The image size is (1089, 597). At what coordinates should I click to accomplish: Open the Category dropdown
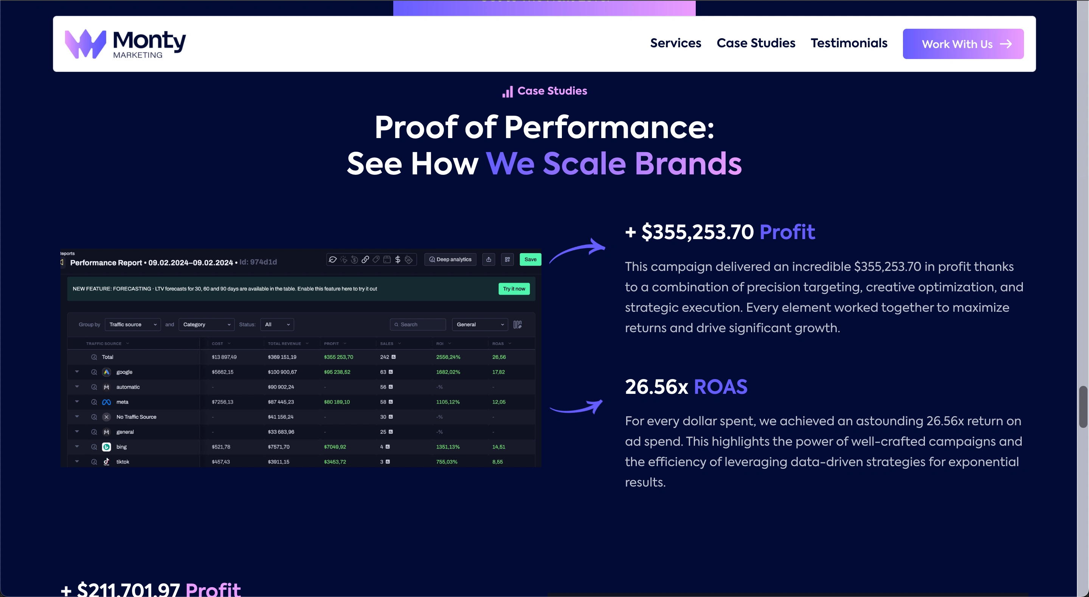click(206, 325)
